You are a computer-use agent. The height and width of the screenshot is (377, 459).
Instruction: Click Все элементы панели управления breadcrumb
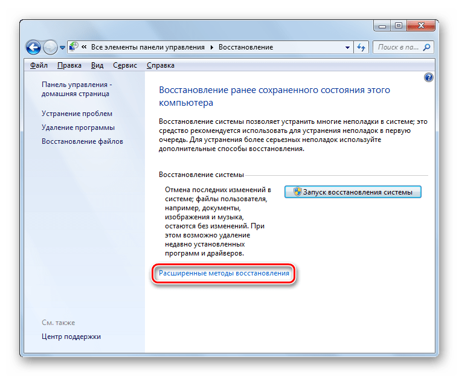pyautogui.click(x=147, y=47)
